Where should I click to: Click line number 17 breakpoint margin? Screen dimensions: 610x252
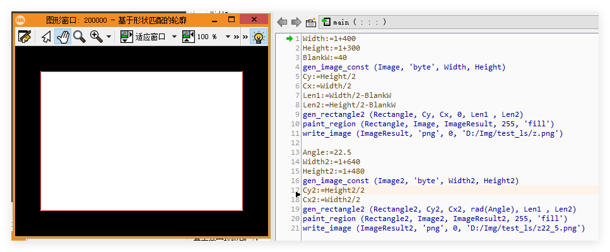[x=295, y=191]
